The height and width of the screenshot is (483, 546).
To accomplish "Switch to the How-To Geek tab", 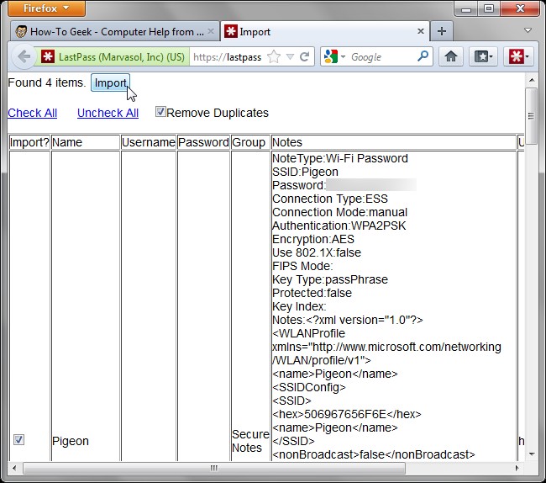I will (114, 31).
